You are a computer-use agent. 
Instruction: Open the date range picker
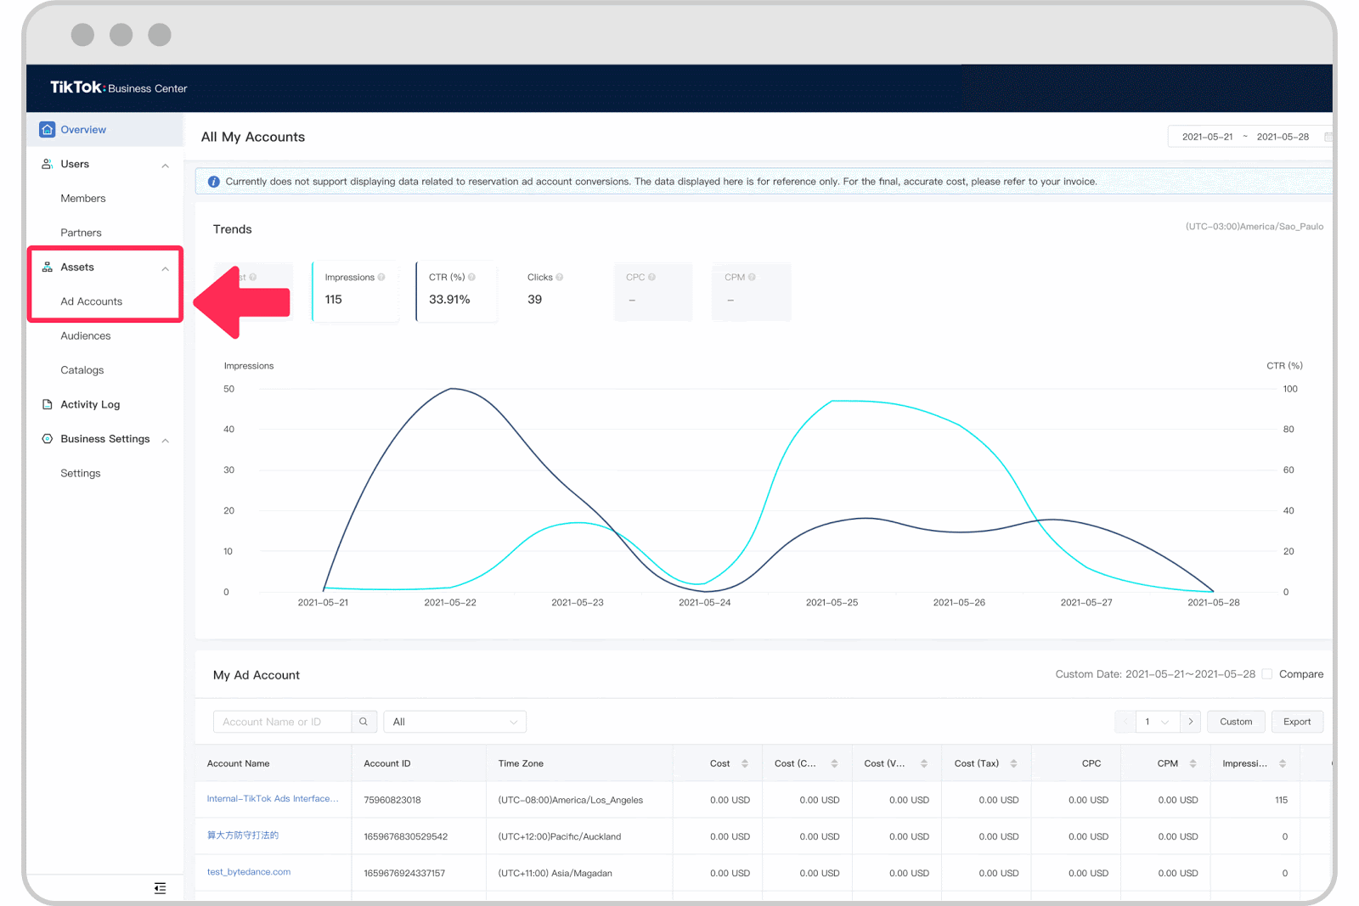pos(1250,137)
